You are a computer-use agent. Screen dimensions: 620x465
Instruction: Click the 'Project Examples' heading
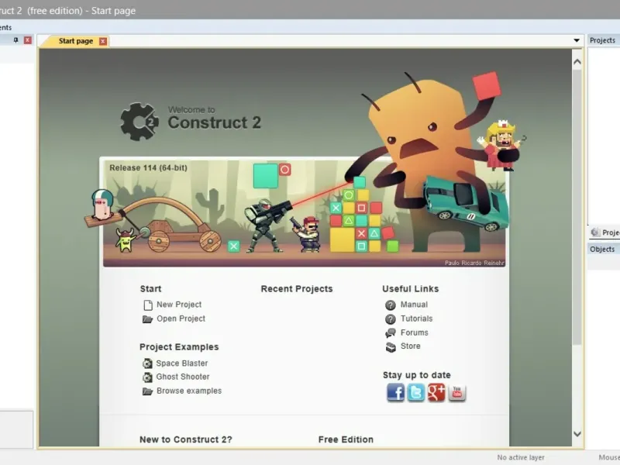(x=179, y=346)
